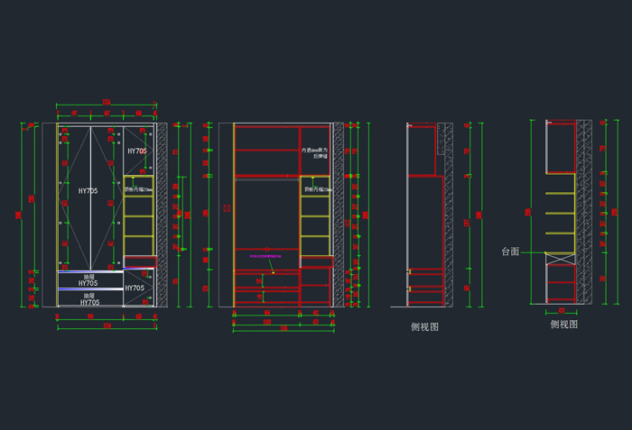This screenshot has width=632, height=430.
Task: Select the HY705 label in upper-right cabinet
Action: 136,151
